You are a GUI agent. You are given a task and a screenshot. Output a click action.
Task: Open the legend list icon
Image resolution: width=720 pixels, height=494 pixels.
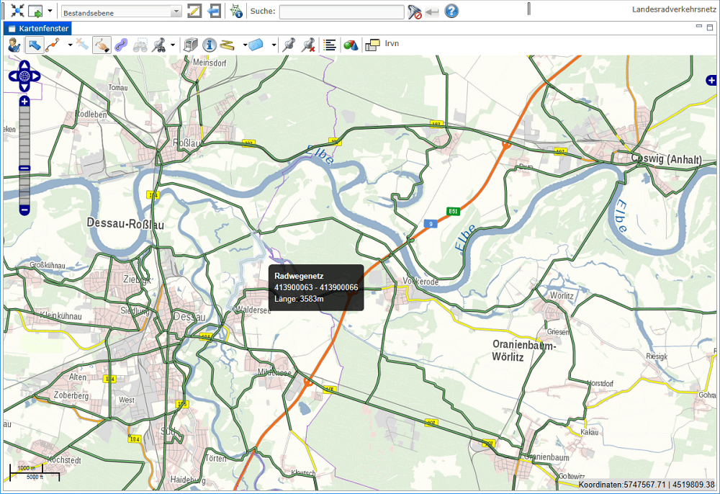coord(330,45)
